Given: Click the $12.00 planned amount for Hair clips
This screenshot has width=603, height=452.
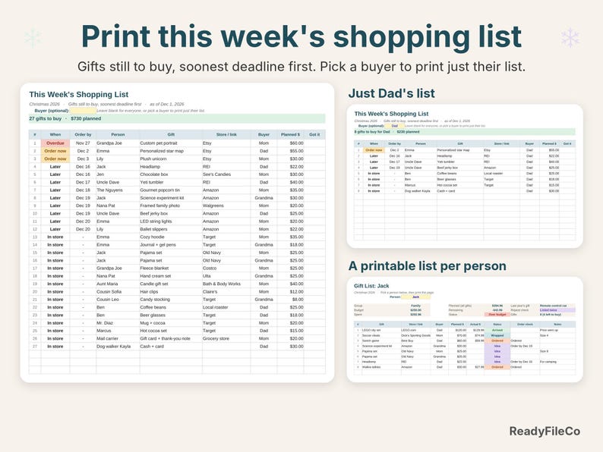Looking at the screenshot, I should [290, 292].
